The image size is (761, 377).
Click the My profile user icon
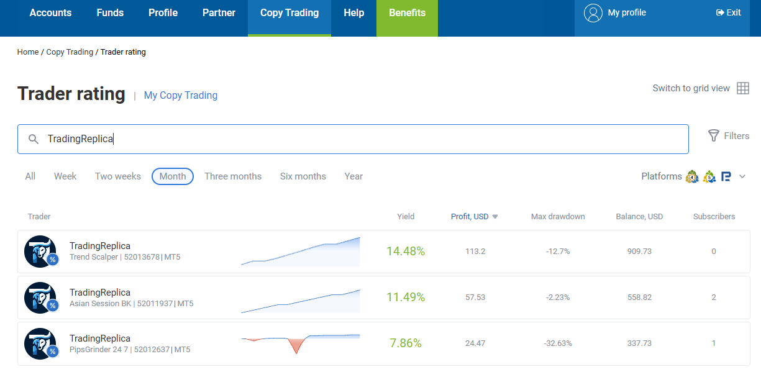[593, 13]
